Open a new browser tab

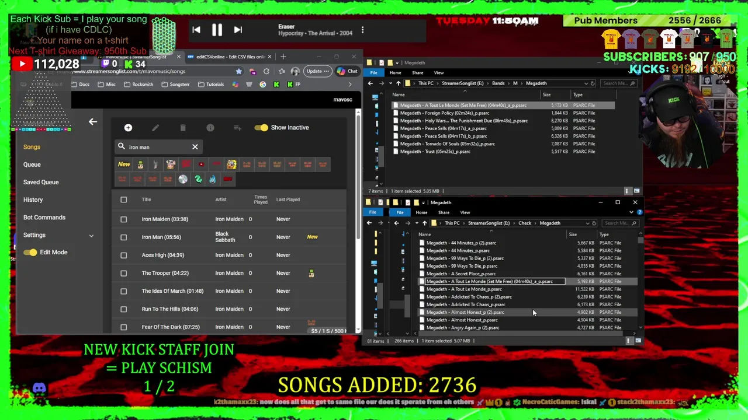point(283,57)
